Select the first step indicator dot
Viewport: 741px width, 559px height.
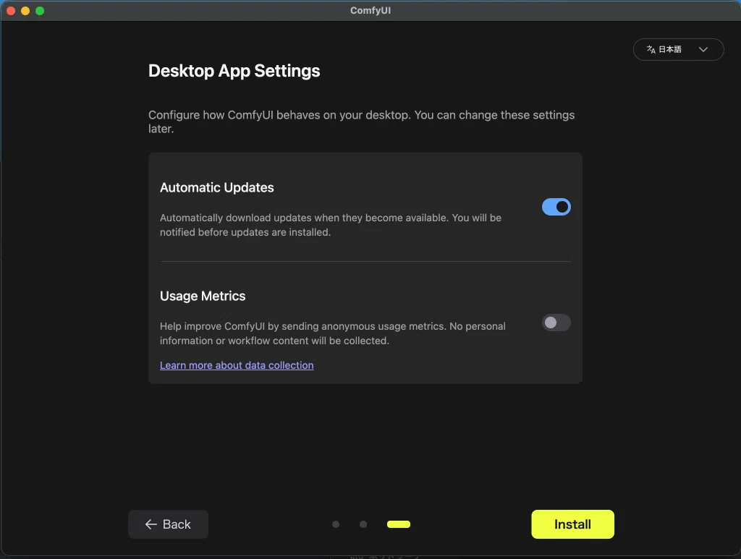(336, 524)
